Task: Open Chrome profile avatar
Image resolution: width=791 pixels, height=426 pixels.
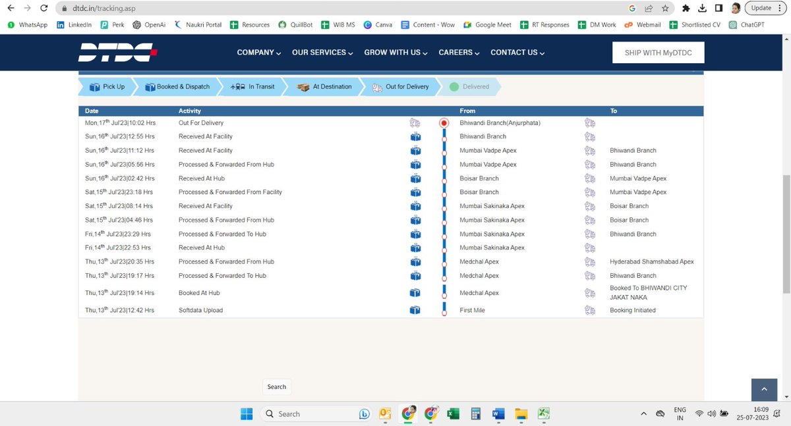Action: coord(736,9)
